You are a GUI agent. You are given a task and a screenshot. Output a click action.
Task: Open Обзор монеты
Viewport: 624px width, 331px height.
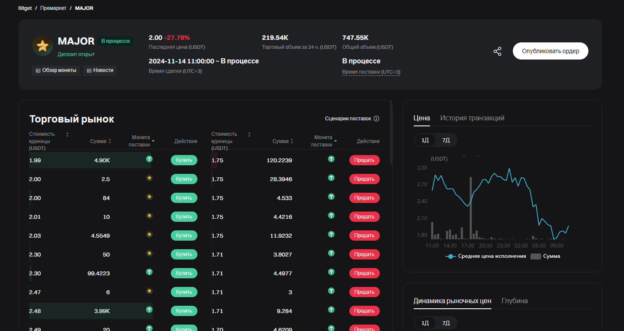pyautogui.click(x=56, y=70)
